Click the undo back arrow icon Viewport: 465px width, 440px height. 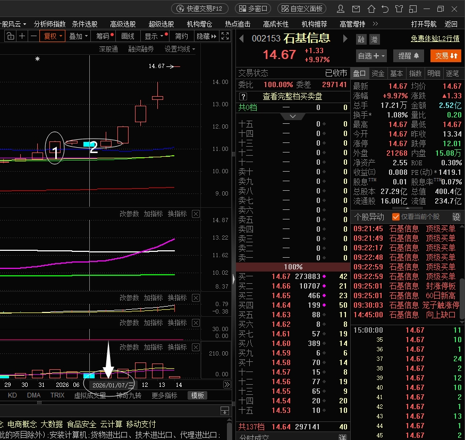click(385, 9)
